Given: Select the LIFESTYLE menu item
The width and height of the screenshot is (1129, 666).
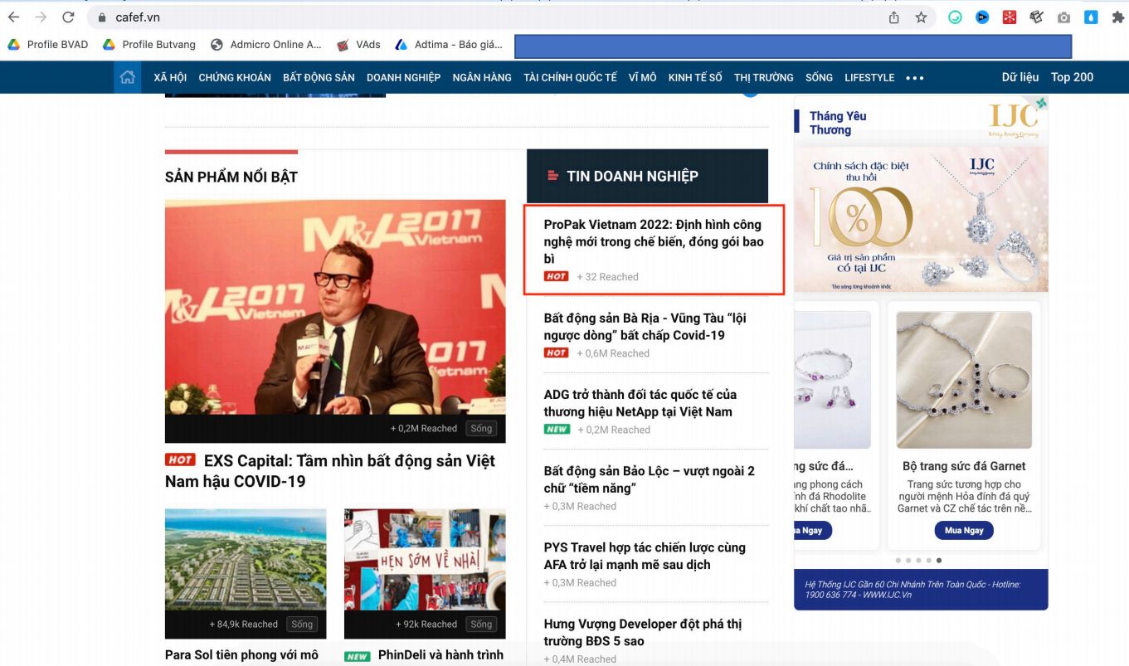Looking at the screenshot, I should click(869, 77).
